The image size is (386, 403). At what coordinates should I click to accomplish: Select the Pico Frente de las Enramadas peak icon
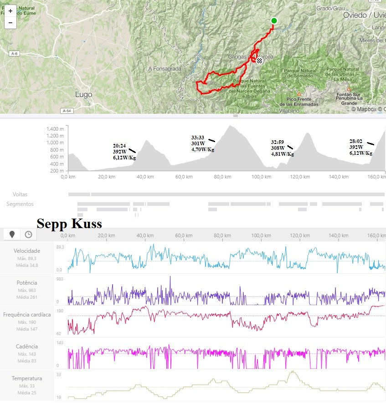(299, 94)
